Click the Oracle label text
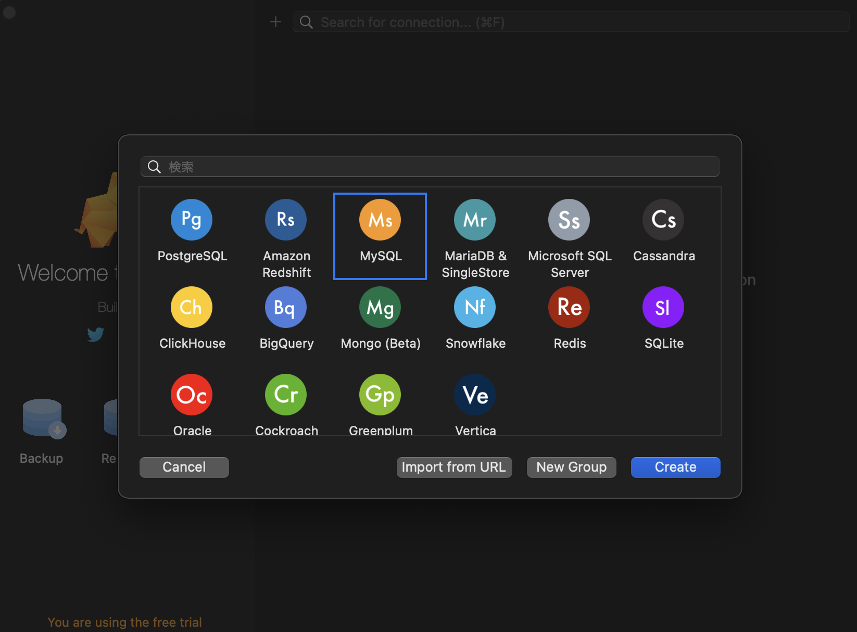Image resolution: width=857 pixels, height=632 pixels. click(192, 431)
